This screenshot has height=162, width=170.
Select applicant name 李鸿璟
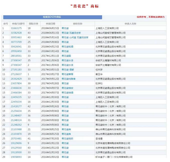(x=99, y=139)
